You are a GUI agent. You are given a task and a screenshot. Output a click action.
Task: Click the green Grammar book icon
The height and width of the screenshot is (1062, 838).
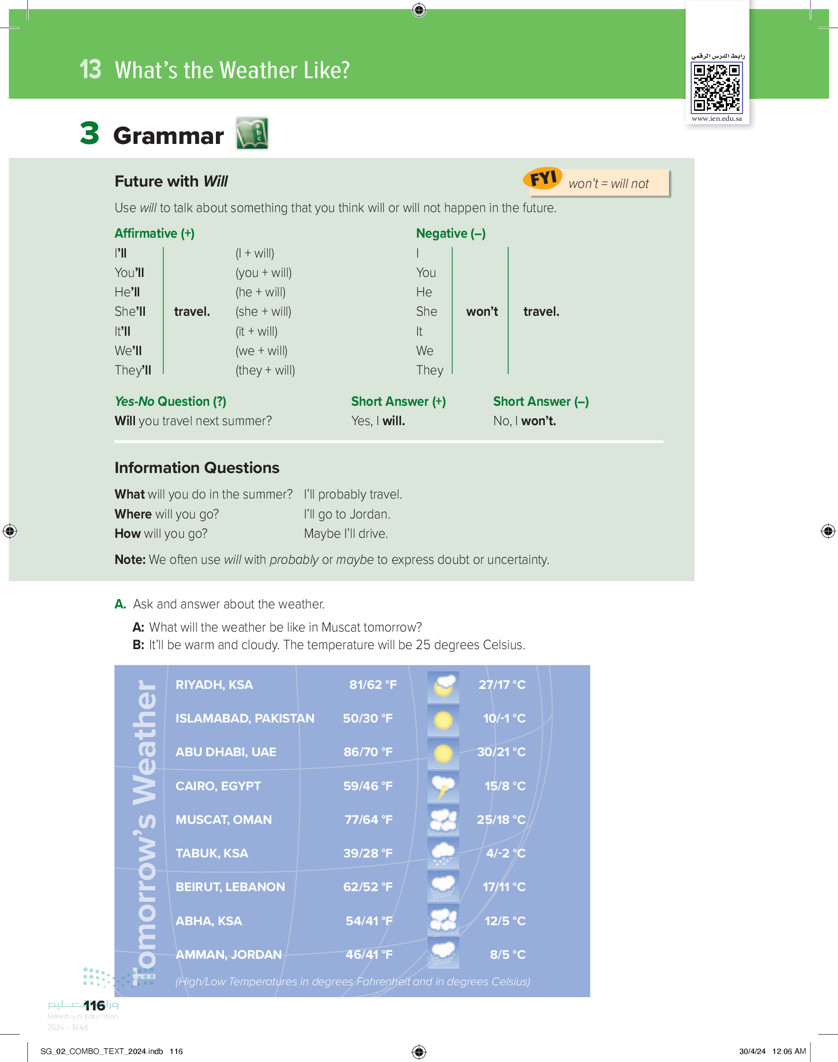[x=252, y=133]
